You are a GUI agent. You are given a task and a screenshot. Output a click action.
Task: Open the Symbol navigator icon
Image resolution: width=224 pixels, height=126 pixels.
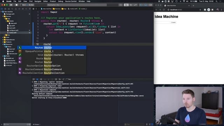9,9
